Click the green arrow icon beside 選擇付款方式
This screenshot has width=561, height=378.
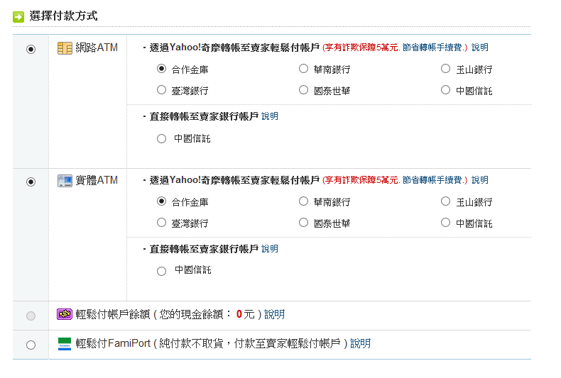tap(18, 17)
